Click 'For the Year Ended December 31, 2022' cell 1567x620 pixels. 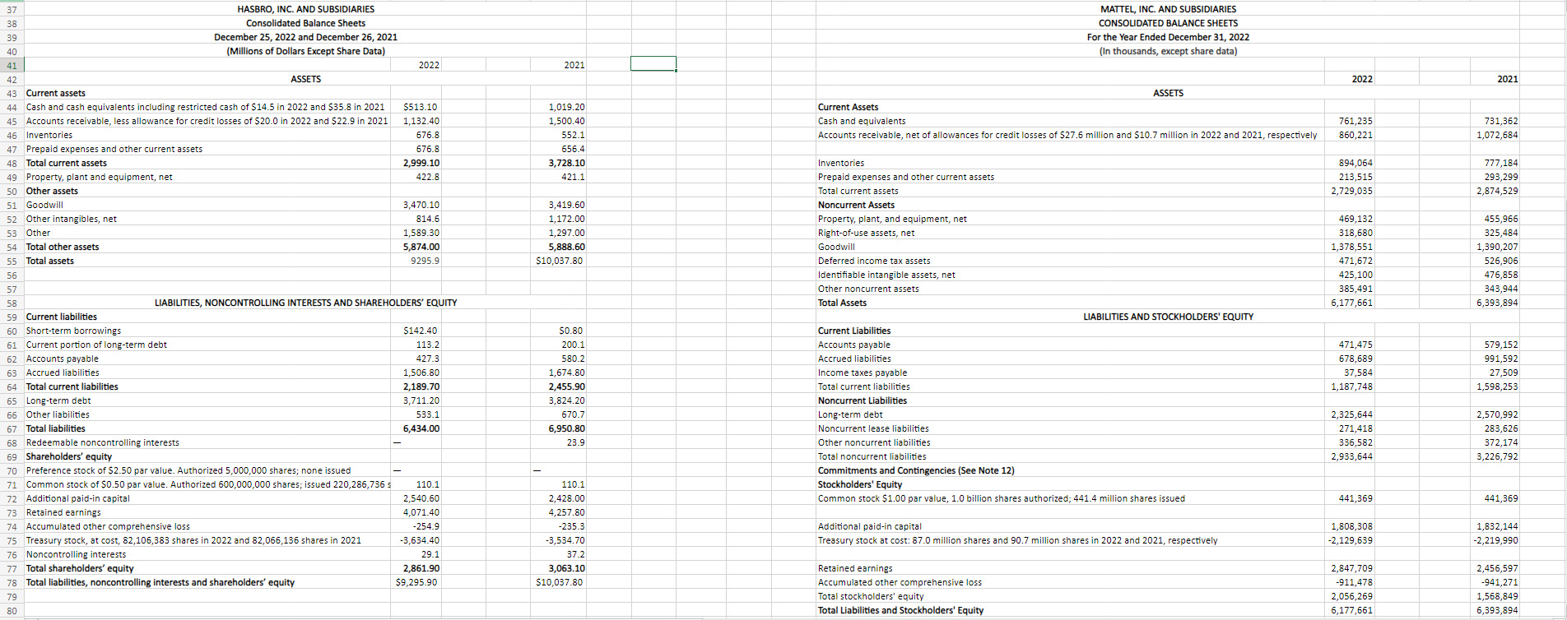(x=1168, y=37)
